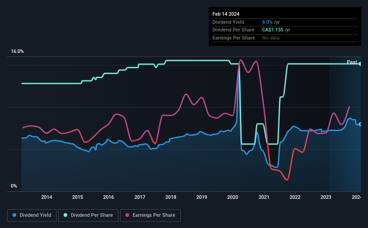
Task: Select the 2017 year tick label
Action: [140, 197]
